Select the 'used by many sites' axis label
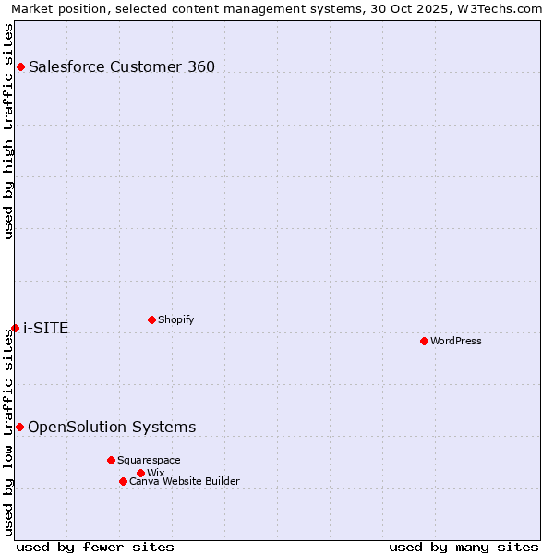This screenshot has height=554, width=554. (464, 547)
